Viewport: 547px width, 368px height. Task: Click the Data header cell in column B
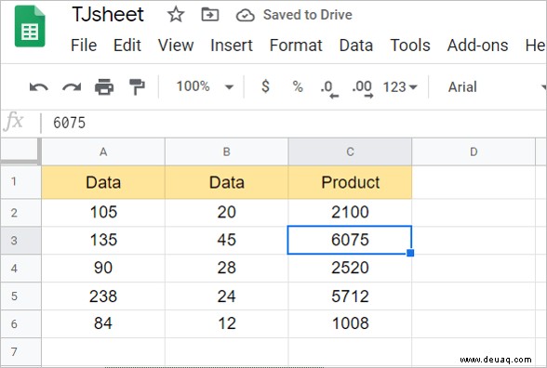click(x=226, y=182)
